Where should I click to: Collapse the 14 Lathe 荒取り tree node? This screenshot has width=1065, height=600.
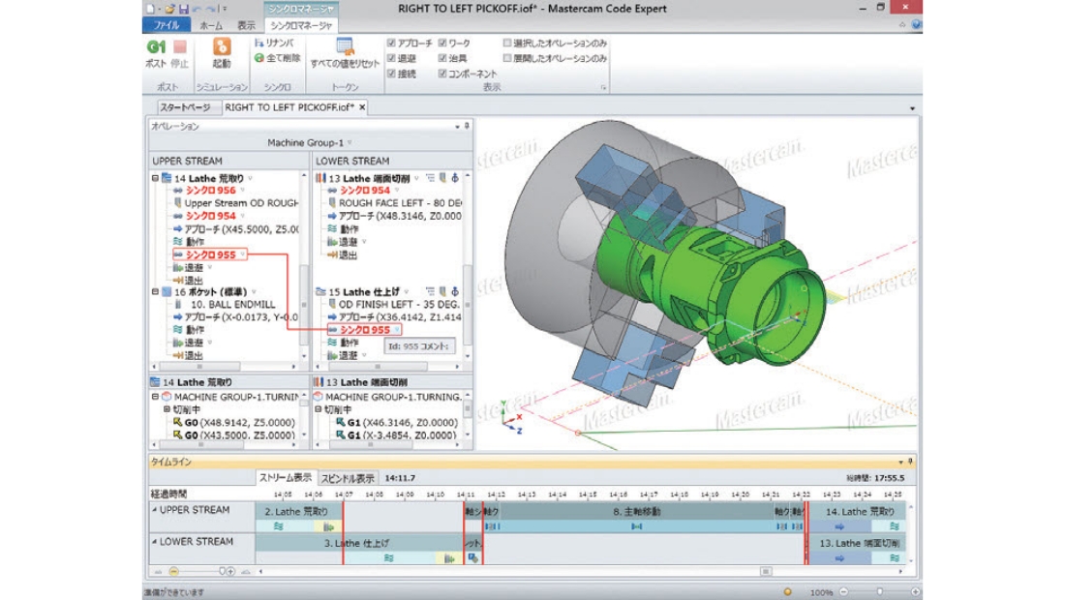(x=155, y=178)
